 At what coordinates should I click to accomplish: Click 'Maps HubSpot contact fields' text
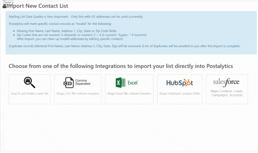point(180,93)
